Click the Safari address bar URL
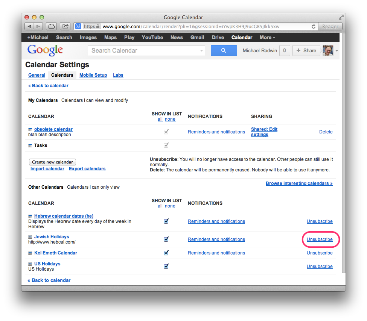The width and height of the screenshot is (367, 321). pos(191,26)
